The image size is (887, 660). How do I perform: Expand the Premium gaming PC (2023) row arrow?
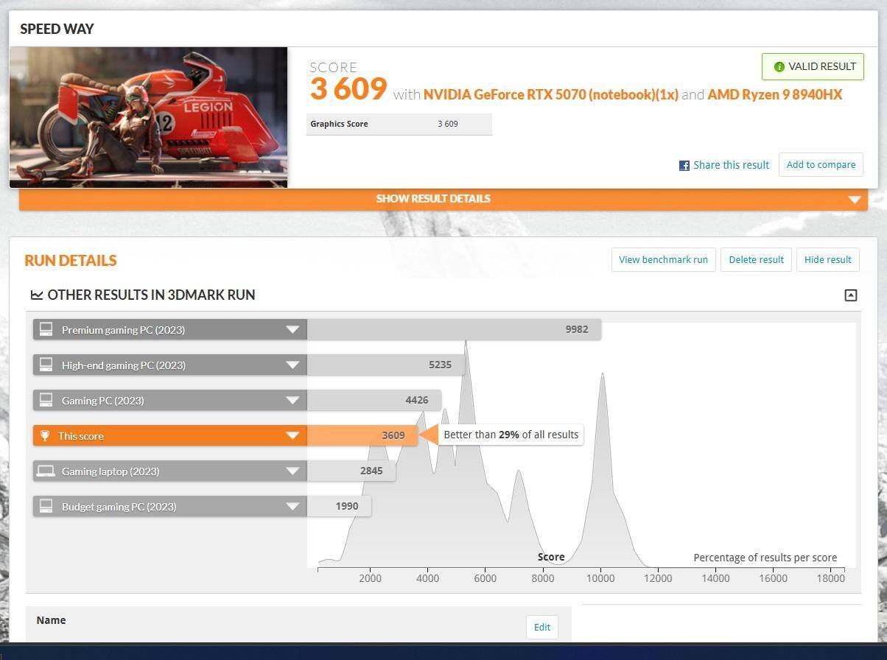pos(292,330)
